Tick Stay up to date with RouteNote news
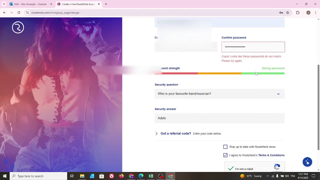Viewport: 320px width, 180px height. pyautogui.click(x=225, y=147)
